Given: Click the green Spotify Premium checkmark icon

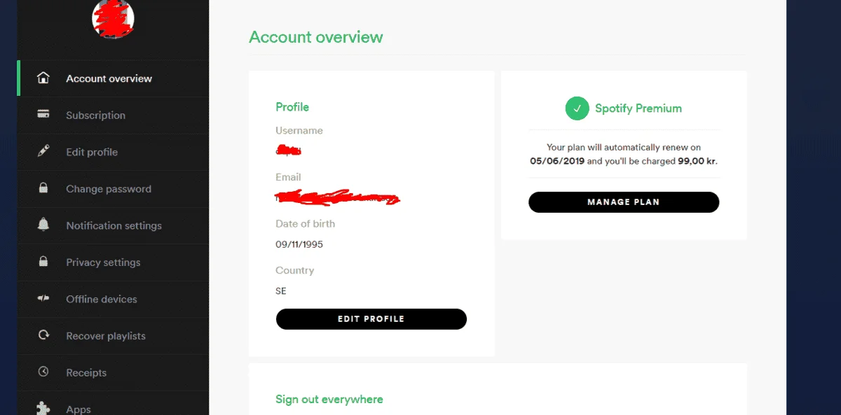Looking at the screenshot, I should coord(577,108).
